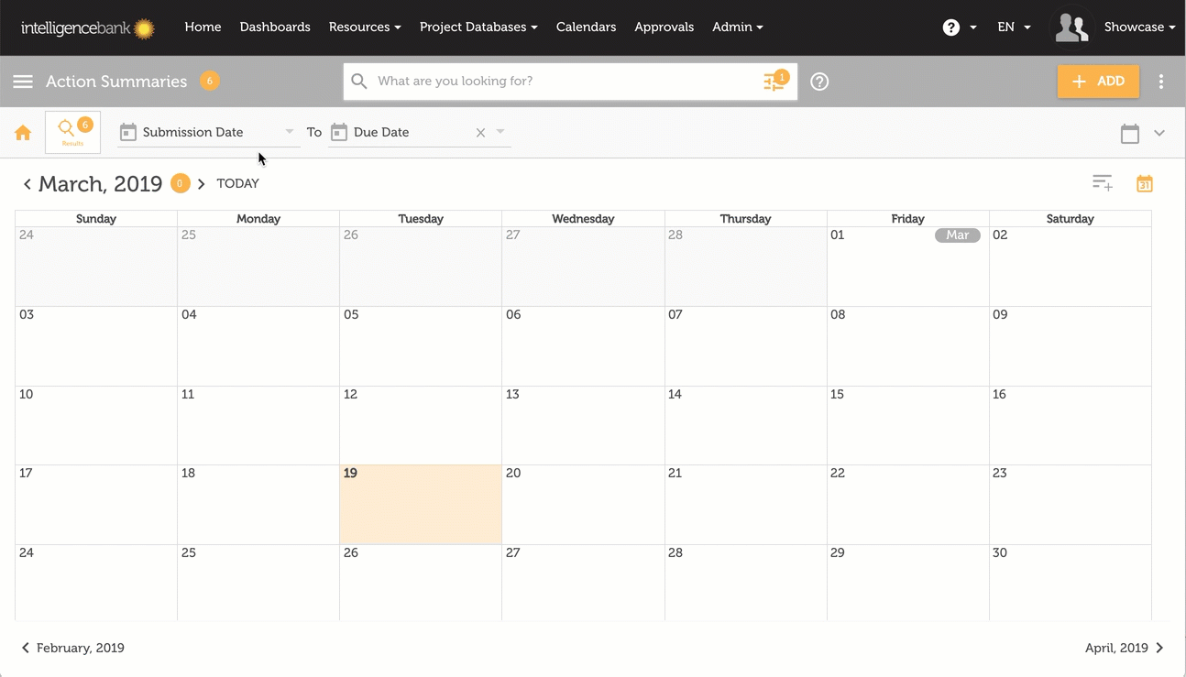Open the Project Databases menu

pos(478,27)
